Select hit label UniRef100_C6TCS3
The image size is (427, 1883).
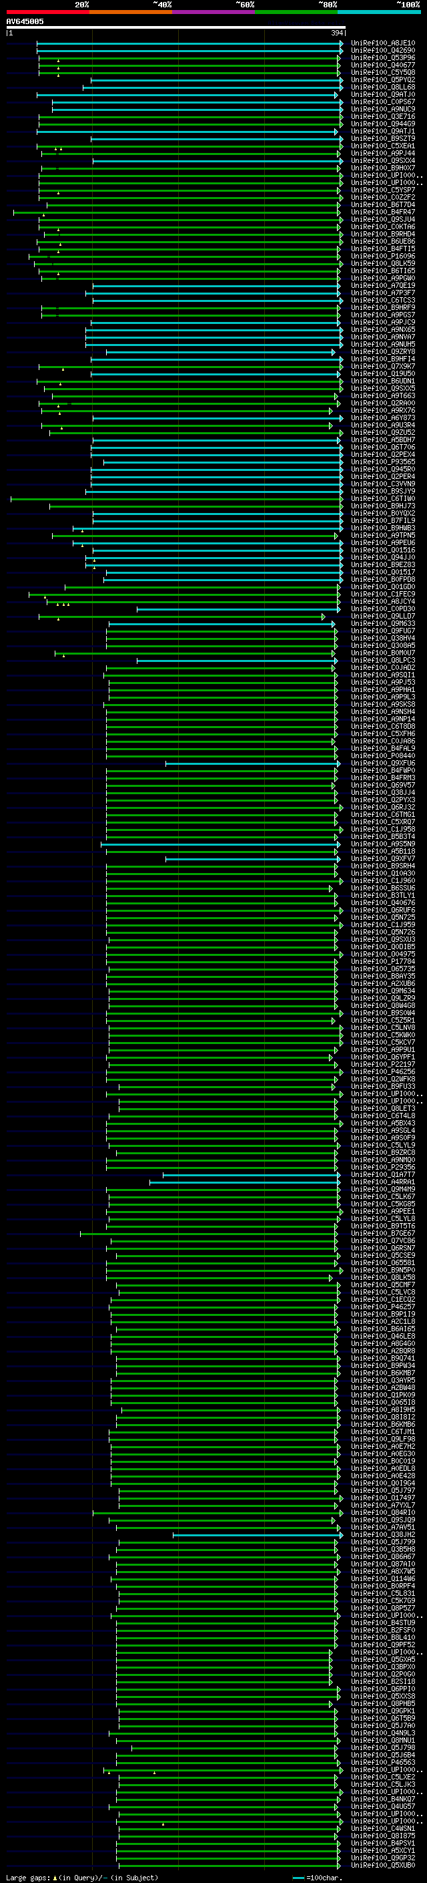click(x=383, y=301)
